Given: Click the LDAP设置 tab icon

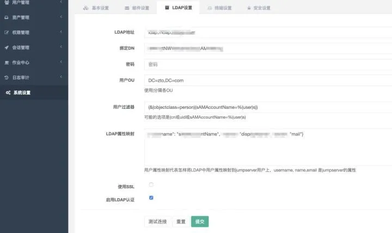Looking at the screenshot, I should coord(167,8).
